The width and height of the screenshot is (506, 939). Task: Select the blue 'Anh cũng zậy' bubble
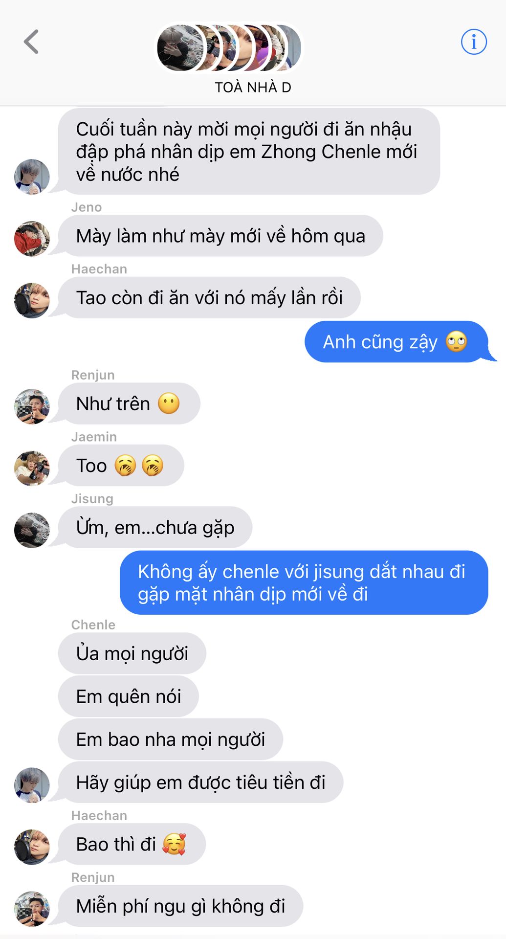click(396, 342)
